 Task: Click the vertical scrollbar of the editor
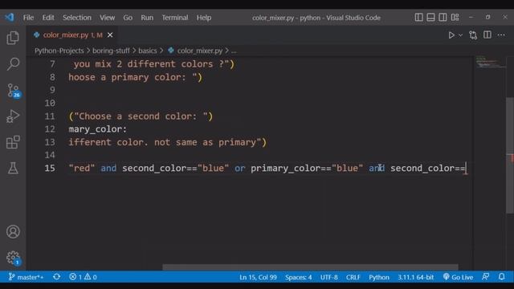point(510,155)
